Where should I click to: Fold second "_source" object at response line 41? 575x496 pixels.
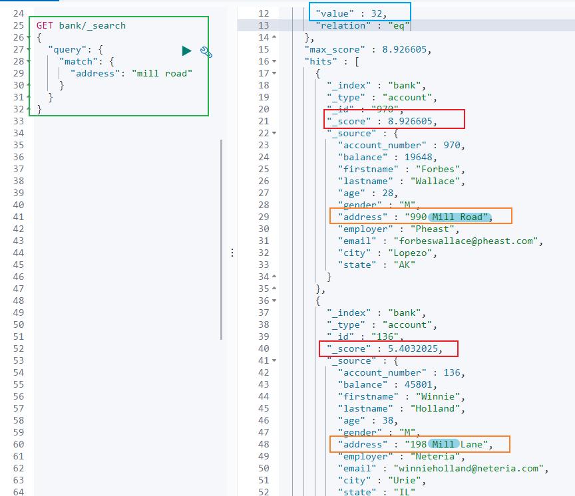[276, 360]
